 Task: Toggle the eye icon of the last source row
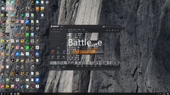51,46
